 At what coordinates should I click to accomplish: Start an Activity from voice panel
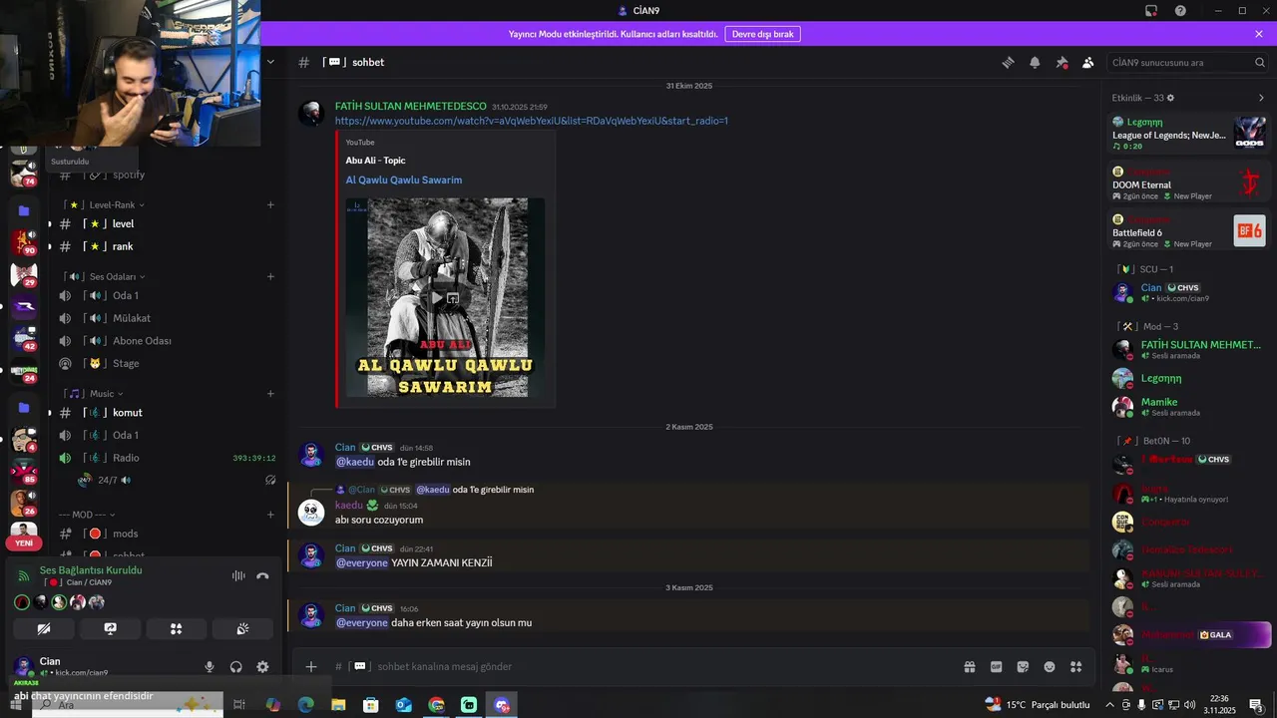tap(176, 628)
